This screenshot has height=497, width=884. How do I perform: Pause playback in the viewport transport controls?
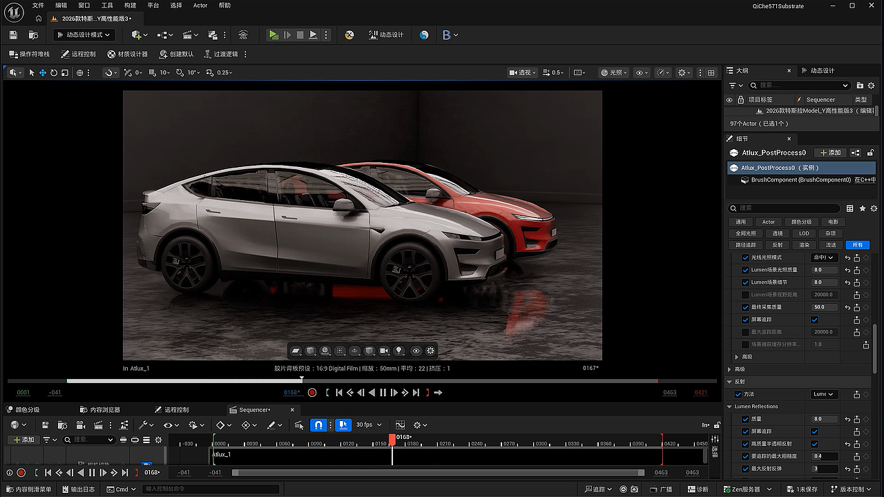point(383,393)
